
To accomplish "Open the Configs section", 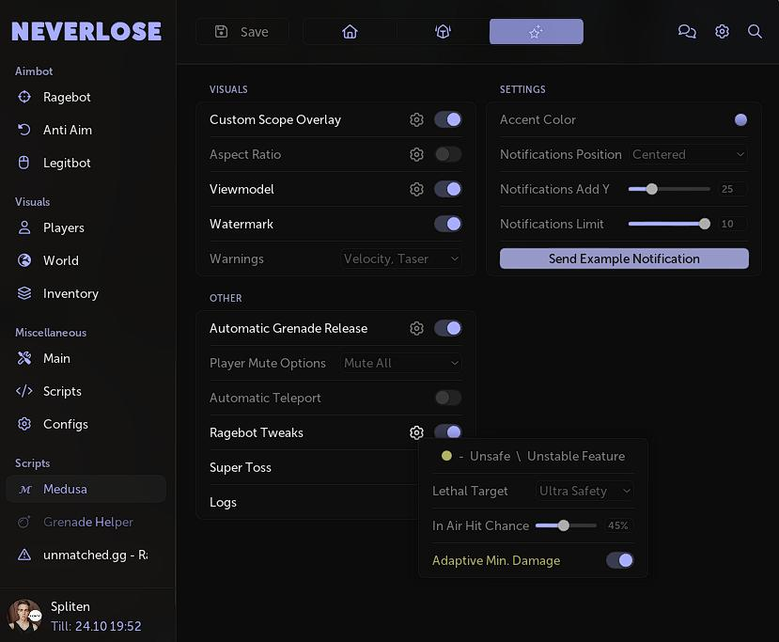I will pyautogui.click(x=65, y=425).
